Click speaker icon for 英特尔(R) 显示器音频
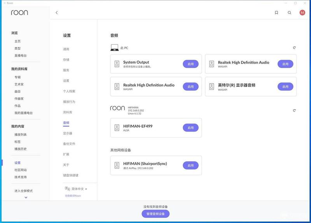The height and width of the screenshot is (223, 311). tap(211, 87)
